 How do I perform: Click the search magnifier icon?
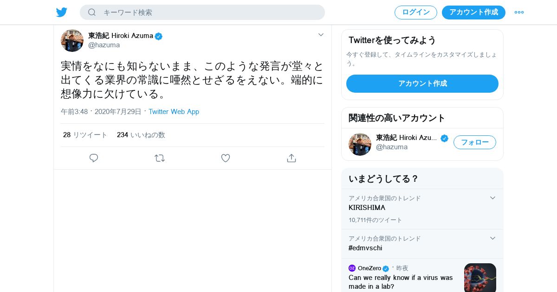click(x=92, y=13)
